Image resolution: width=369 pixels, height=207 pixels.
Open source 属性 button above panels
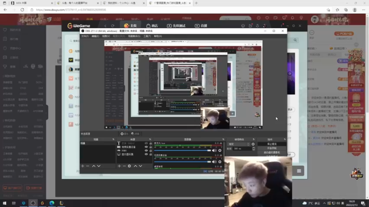coord(124,134)
